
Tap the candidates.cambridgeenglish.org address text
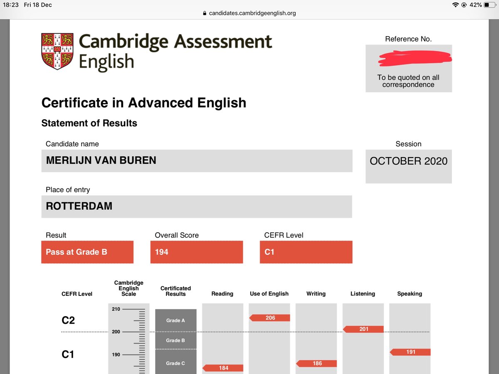click(x=252, y=13)
